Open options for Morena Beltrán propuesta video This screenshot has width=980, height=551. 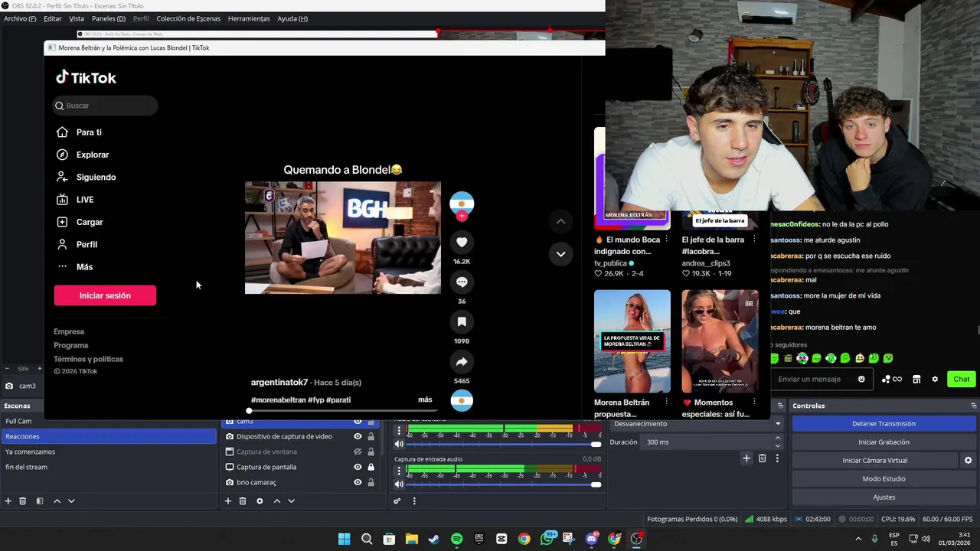(666, 403)
